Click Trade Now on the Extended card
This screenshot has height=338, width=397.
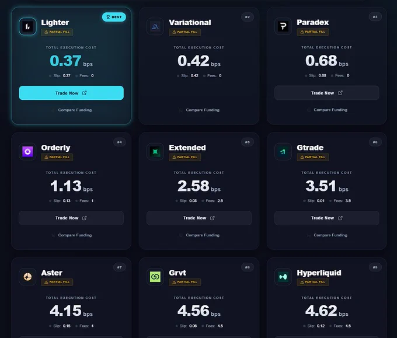click(x=199, y=218)
